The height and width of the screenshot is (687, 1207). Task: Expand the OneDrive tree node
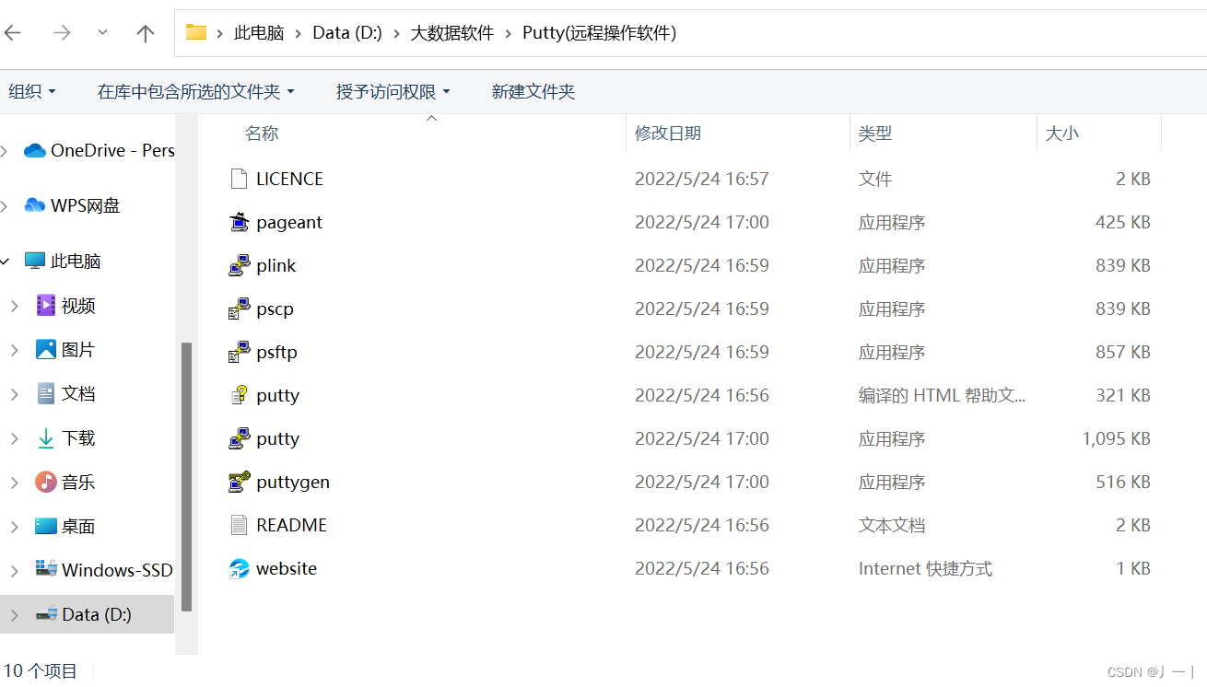tap(5, 150)
